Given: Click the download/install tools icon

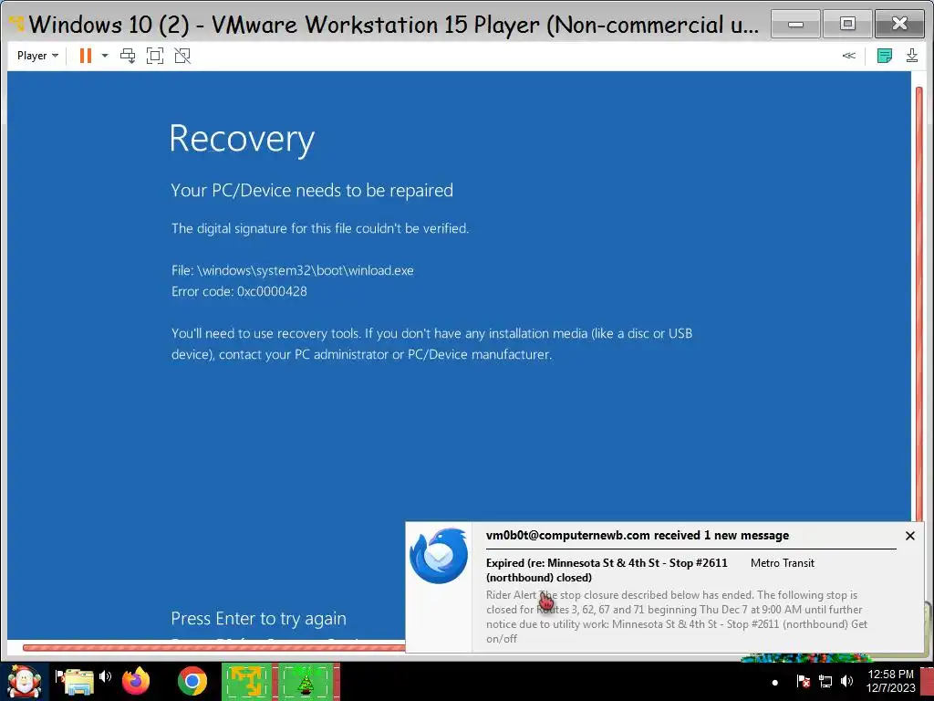Looking at the screenshot, I should [x=912, y=56].
